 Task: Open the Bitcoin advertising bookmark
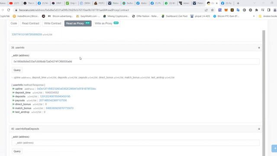coord(61,16)
